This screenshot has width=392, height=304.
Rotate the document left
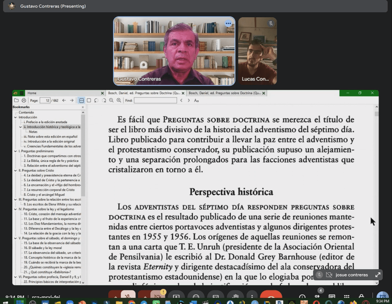pos(96,100)
